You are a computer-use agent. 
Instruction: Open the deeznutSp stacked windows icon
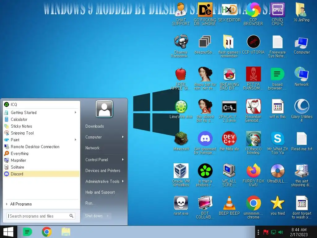tap(205, 45)
